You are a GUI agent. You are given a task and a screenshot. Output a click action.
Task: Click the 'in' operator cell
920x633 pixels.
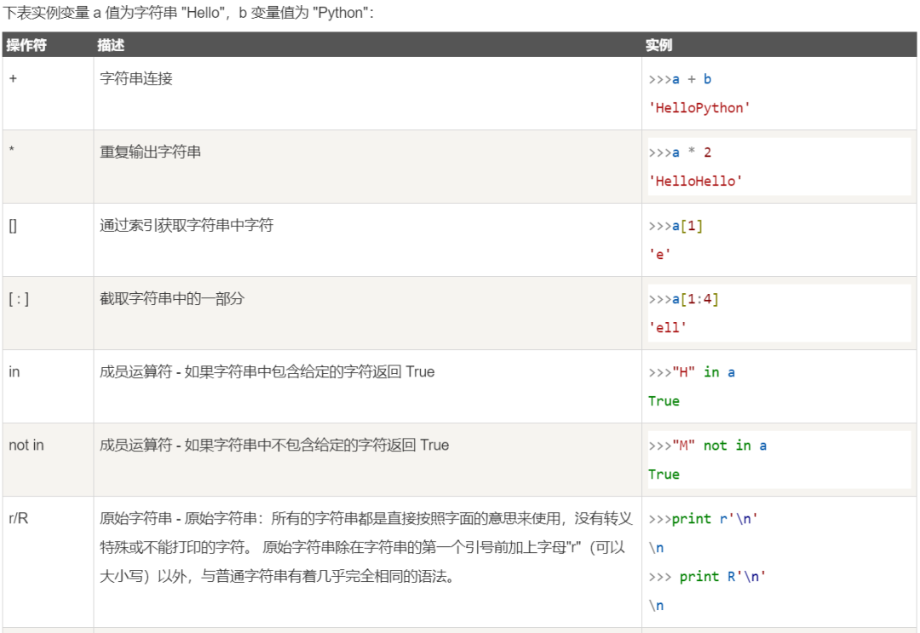pos(14,372)
